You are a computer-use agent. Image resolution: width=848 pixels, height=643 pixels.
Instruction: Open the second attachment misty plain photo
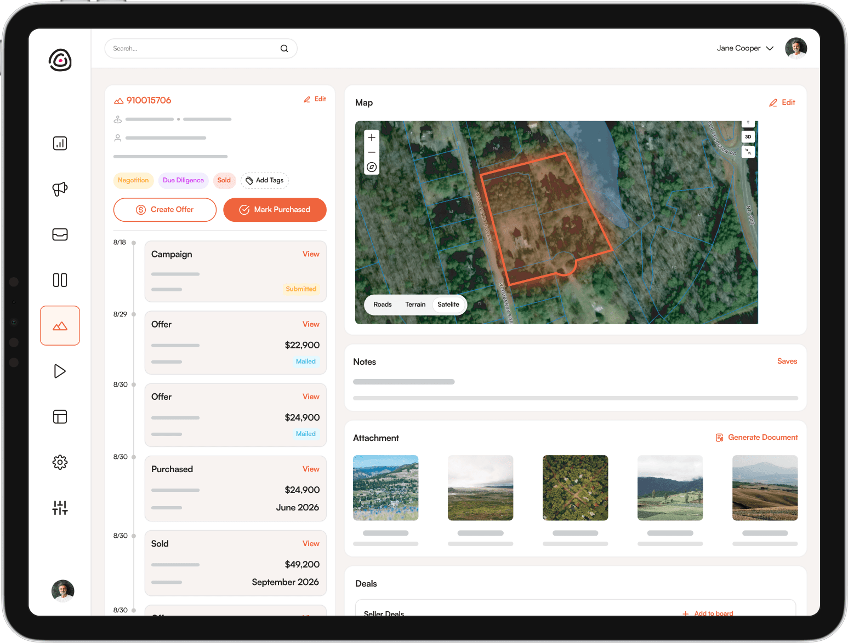pyautogui.click(x=481, y=488)
